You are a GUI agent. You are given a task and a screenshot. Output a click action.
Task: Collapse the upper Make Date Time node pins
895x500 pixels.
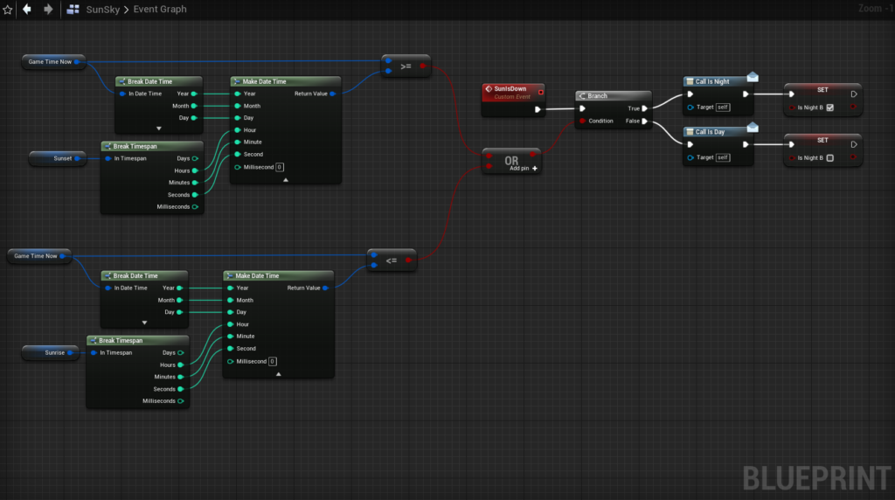coord(286,180)
